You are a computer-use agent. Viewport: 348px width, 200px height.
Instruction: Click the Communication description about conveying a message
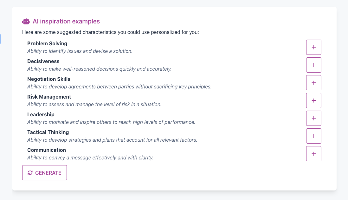tap(90, 158)
